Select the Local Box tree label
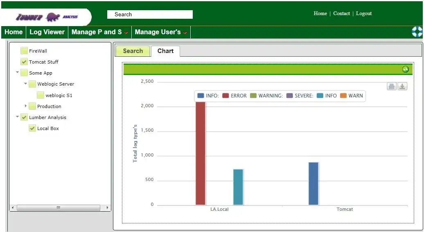 point(48,128)
